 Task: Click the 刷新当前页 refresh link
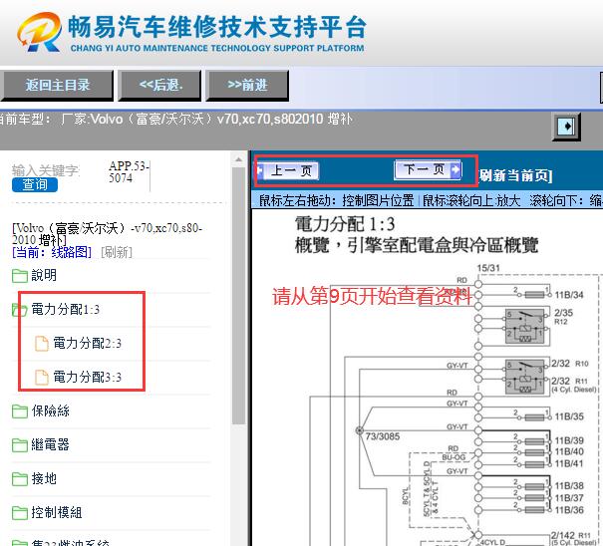(515, 175)
